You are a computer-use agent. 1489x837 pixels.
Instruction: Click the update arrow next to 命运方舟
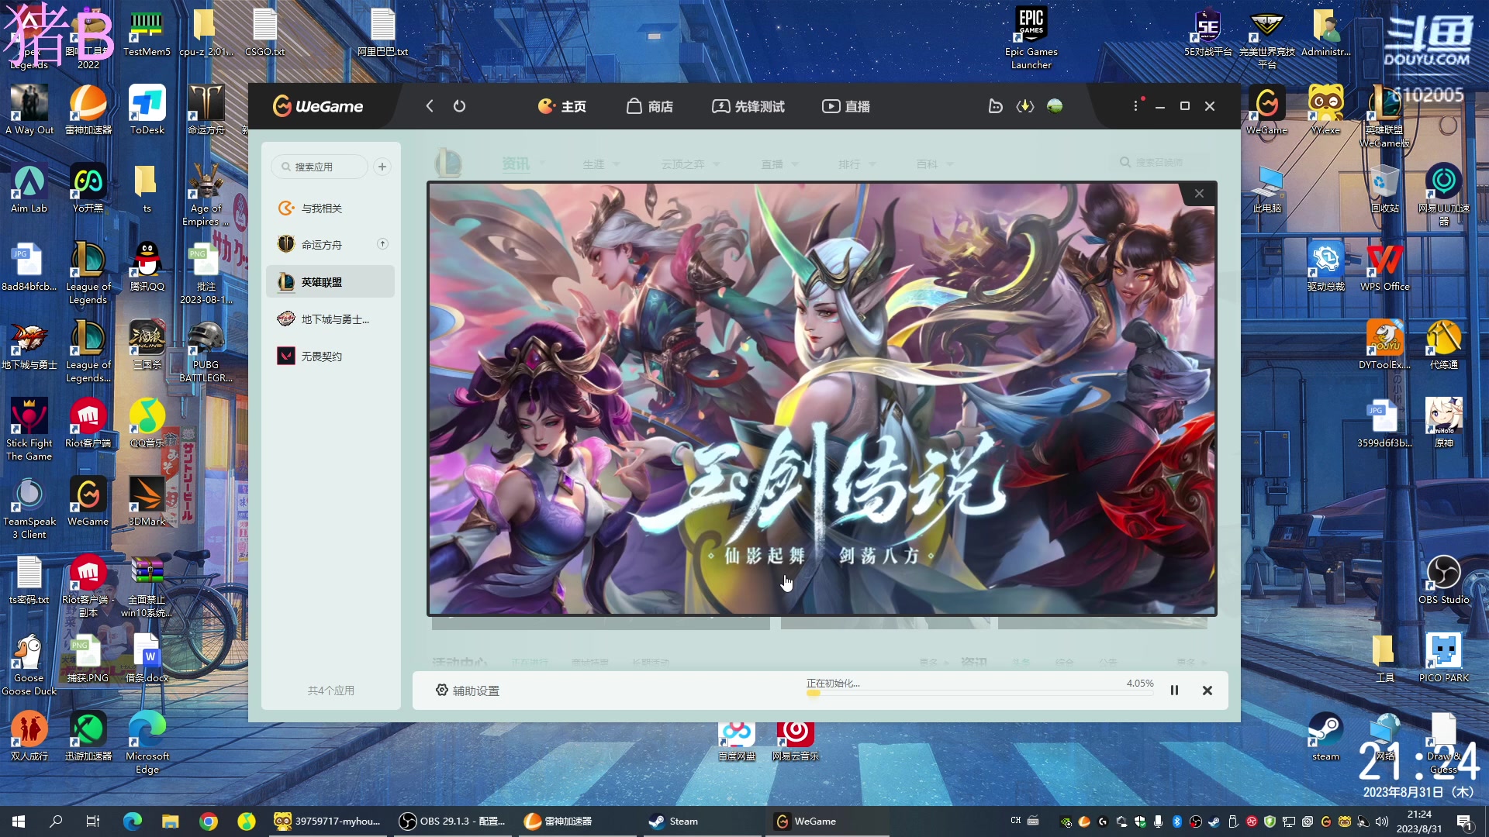tap(382, 244)
